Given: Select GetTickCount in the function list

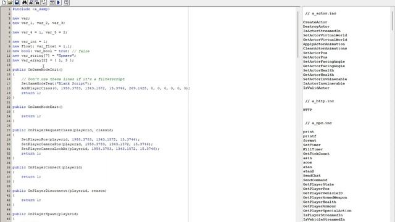Looking at the screenshot, I should (316, 154).
